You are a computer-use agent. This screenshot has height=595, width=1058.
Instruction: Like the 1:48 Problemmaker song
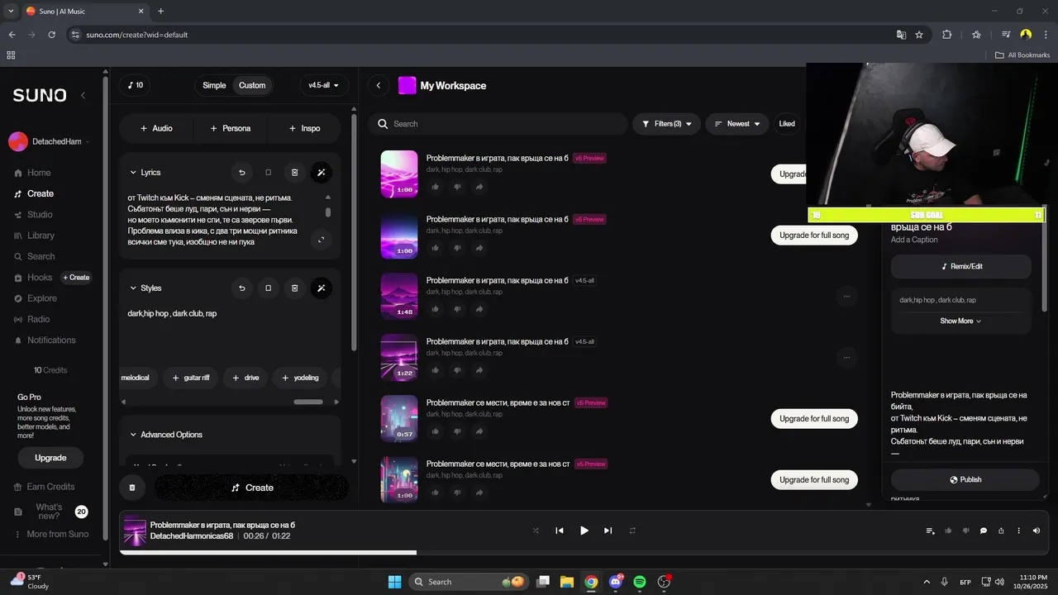436,309
